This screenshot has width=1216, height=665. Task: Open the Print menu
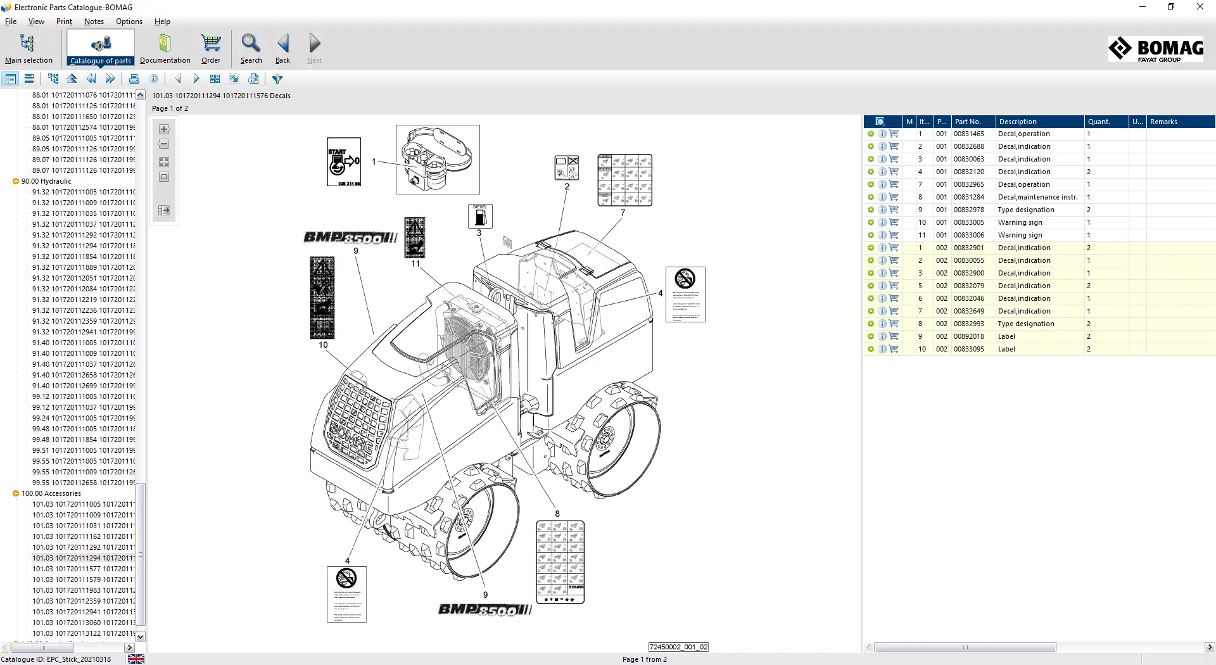[x=64, y=22]
